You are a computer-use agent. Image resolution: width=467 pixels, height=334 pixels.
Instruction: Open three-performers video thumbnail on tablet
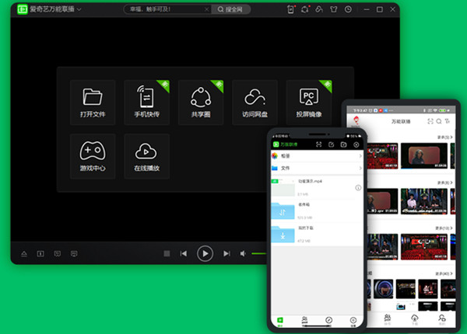(424, 201)
